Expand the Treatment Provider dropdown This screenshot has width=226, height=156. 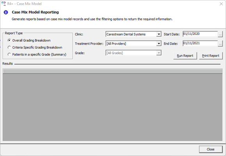pos(159,43)
